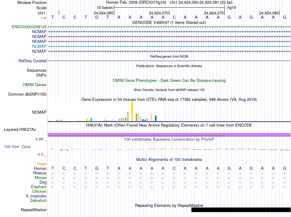Click the strand arrow --> label
This screenshot has height=217, width=291.
43,18
